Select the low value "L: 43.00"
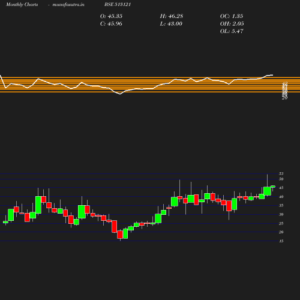Viewport: 300px width, 300px height. pos(171,24)
